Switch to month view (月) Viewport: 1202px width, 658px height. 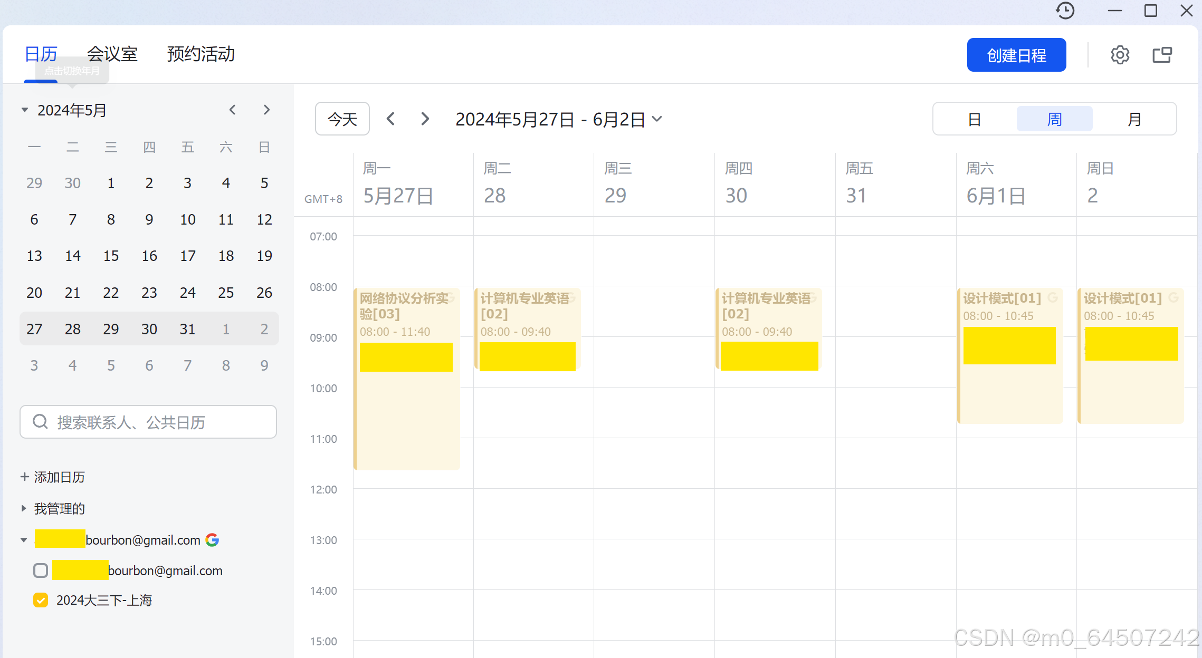click(x=1134, y=119)
